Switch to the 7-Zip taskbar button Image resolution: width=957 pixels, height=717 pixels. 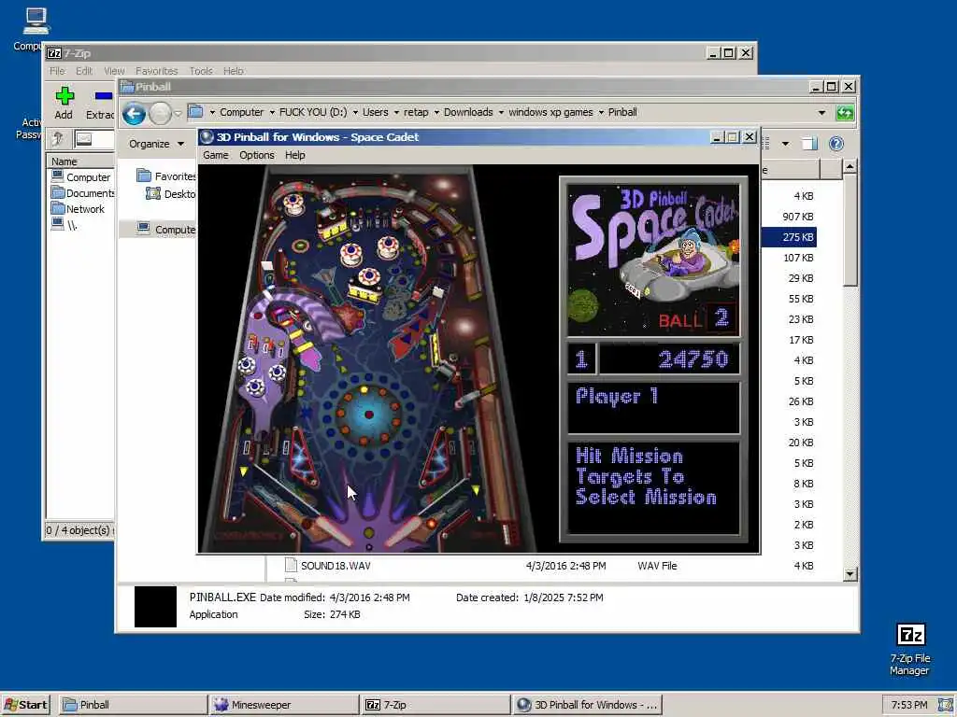click(x=436, y=705)
